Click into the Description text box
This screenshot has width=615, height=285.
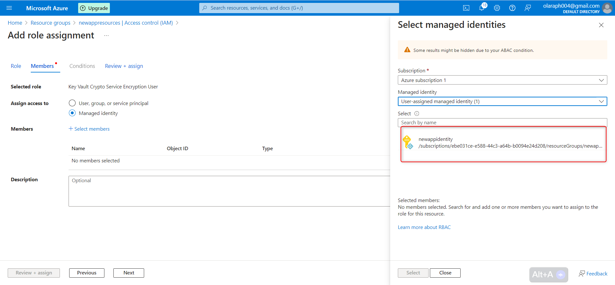tap(229, 191)
